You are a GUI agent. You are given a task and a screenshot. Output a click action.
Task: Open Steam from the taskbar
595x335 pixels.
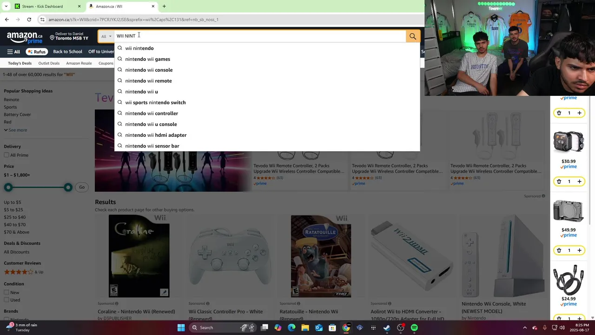tap(387, 328)
